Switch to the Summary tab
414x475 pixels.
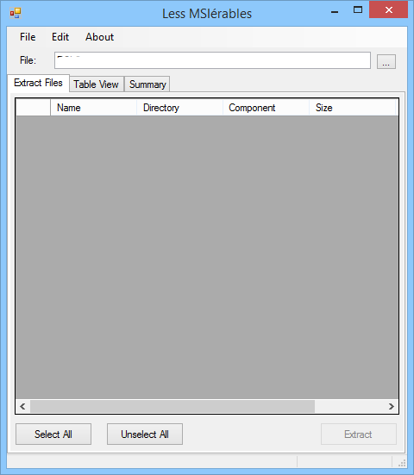[147, 84]
